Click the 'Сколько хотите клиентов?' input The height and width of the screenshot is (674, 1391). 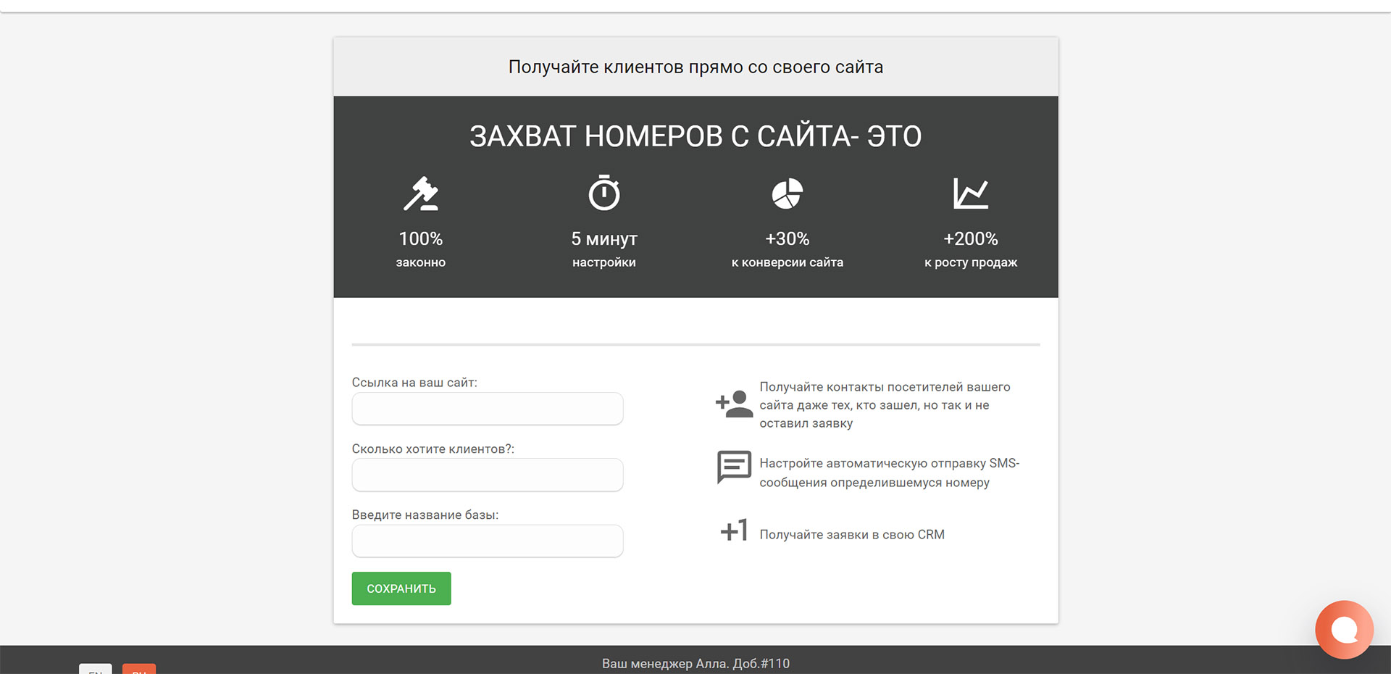487,475
